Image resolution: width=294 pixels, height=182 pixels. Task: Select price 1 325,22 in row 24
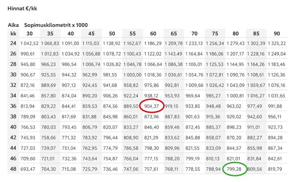(x=277, y=44)
